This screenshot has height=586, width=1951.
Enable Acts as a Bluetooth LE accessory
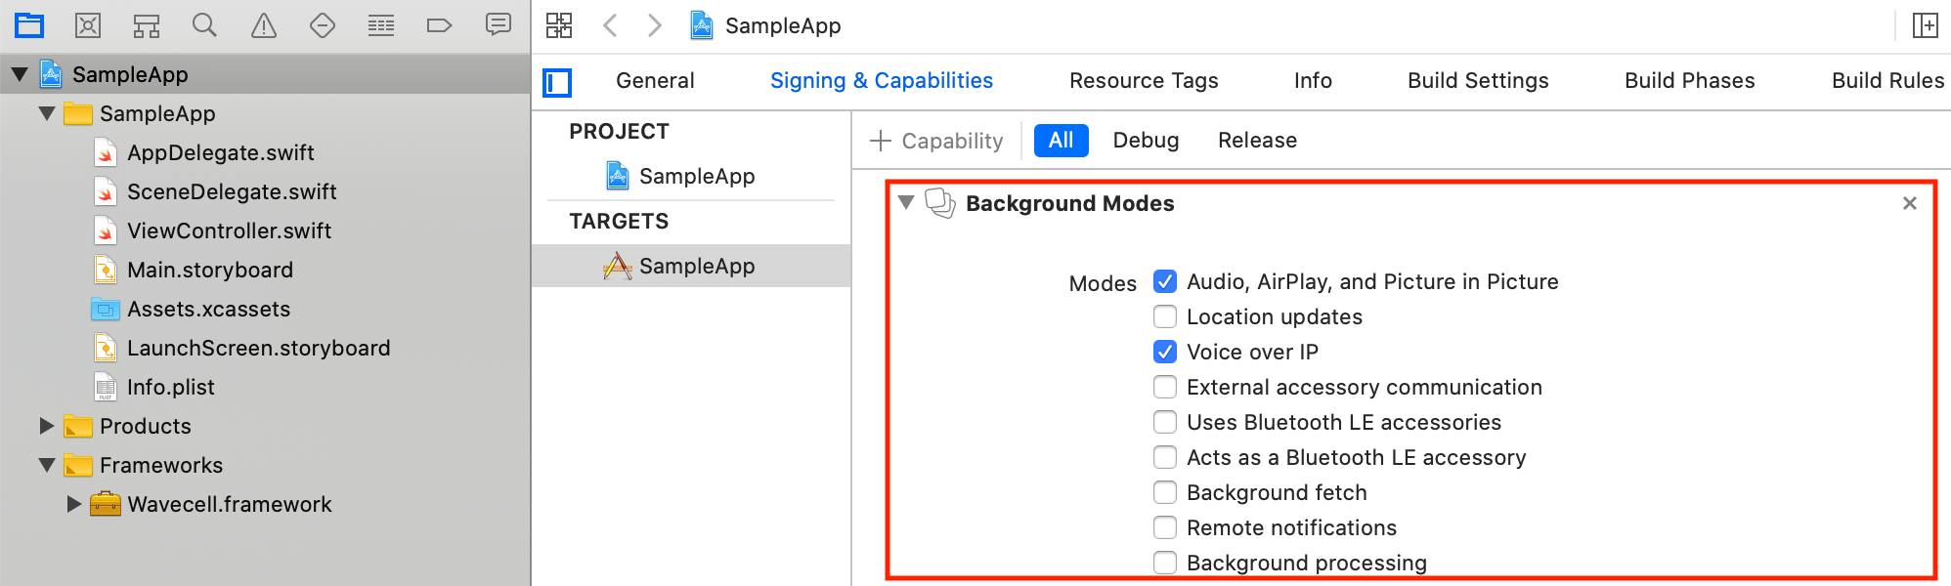(1165, 457)
